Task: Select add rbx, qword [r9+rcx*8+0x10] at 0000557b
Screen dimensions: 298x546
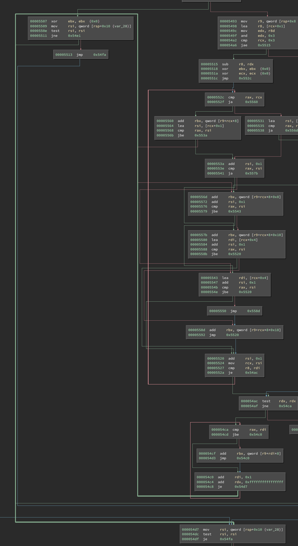Action: click(236, 235)
